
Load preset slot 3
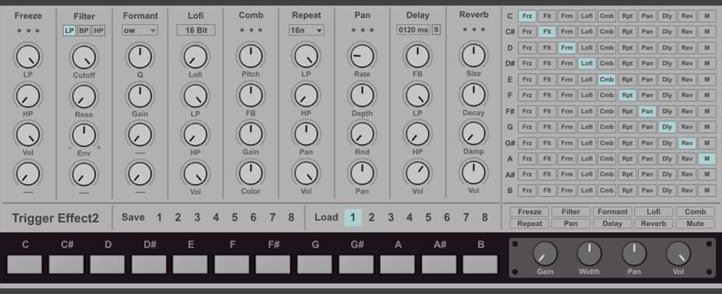(x=391, y=217)
